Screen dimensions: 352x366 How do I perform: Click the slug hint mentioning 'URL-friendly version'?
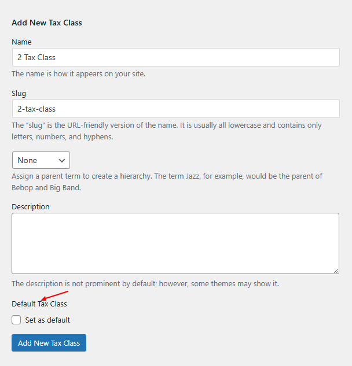[167, 131]
